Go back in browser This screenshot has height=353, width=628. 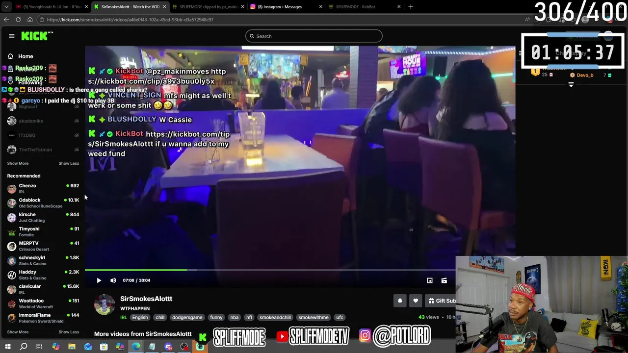(x=6, y=20)
